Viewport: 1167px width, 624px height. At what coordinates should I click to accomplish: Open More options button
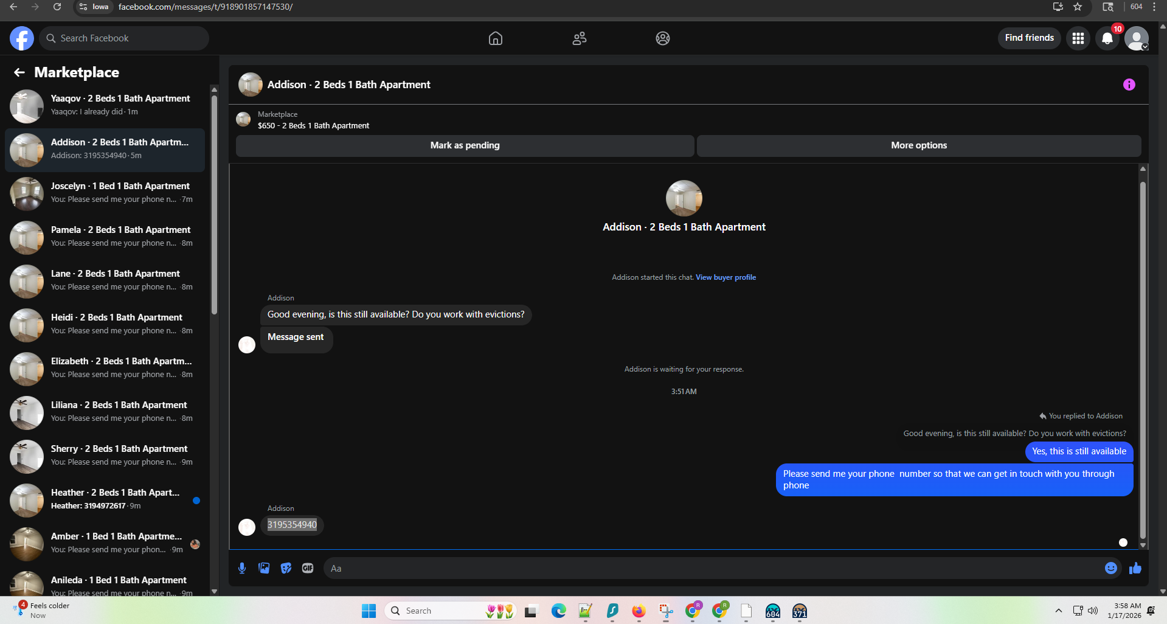919,145
